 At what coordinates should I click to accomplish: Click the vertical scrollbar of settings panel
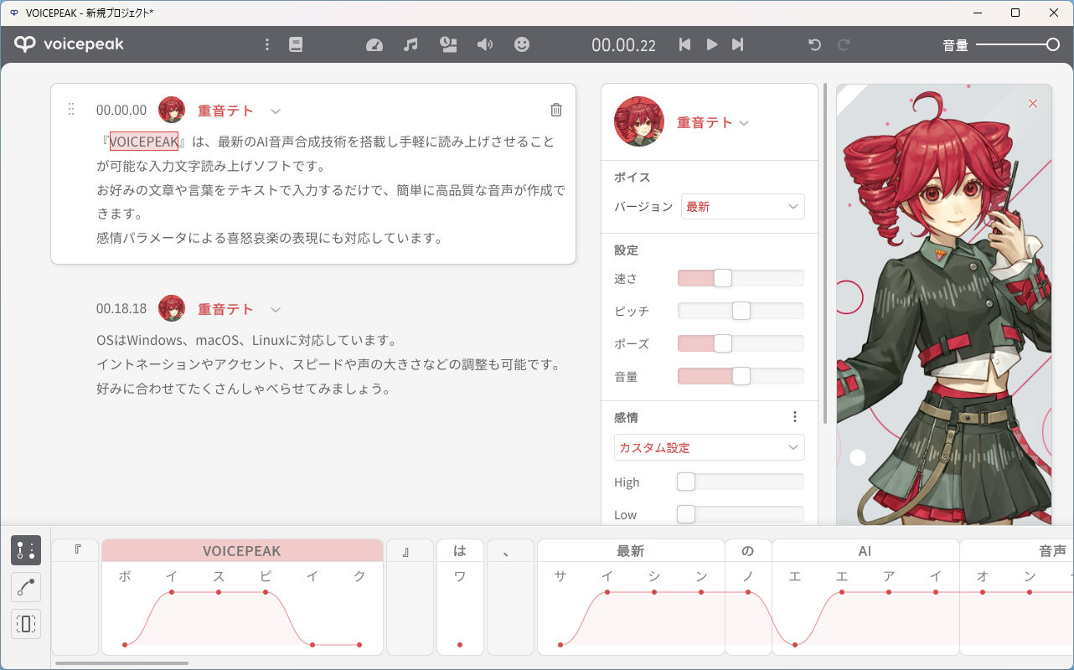(x=826, y=253)
